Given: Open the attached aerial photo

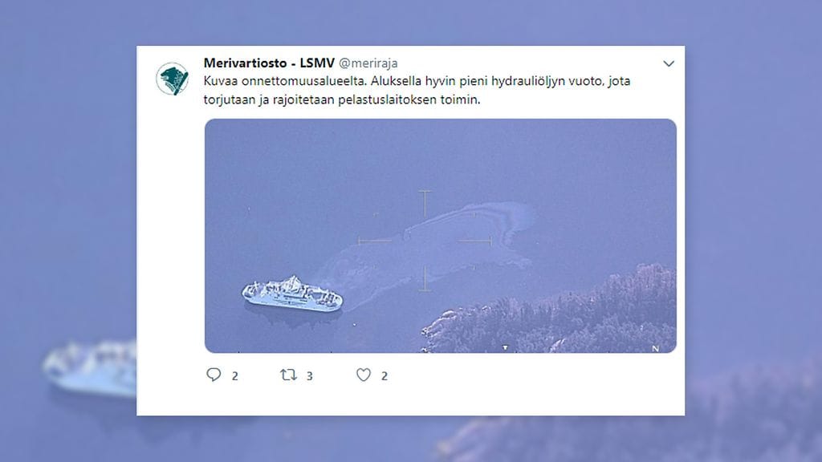Looking at the screenshot, I should [x=441, y=236].
